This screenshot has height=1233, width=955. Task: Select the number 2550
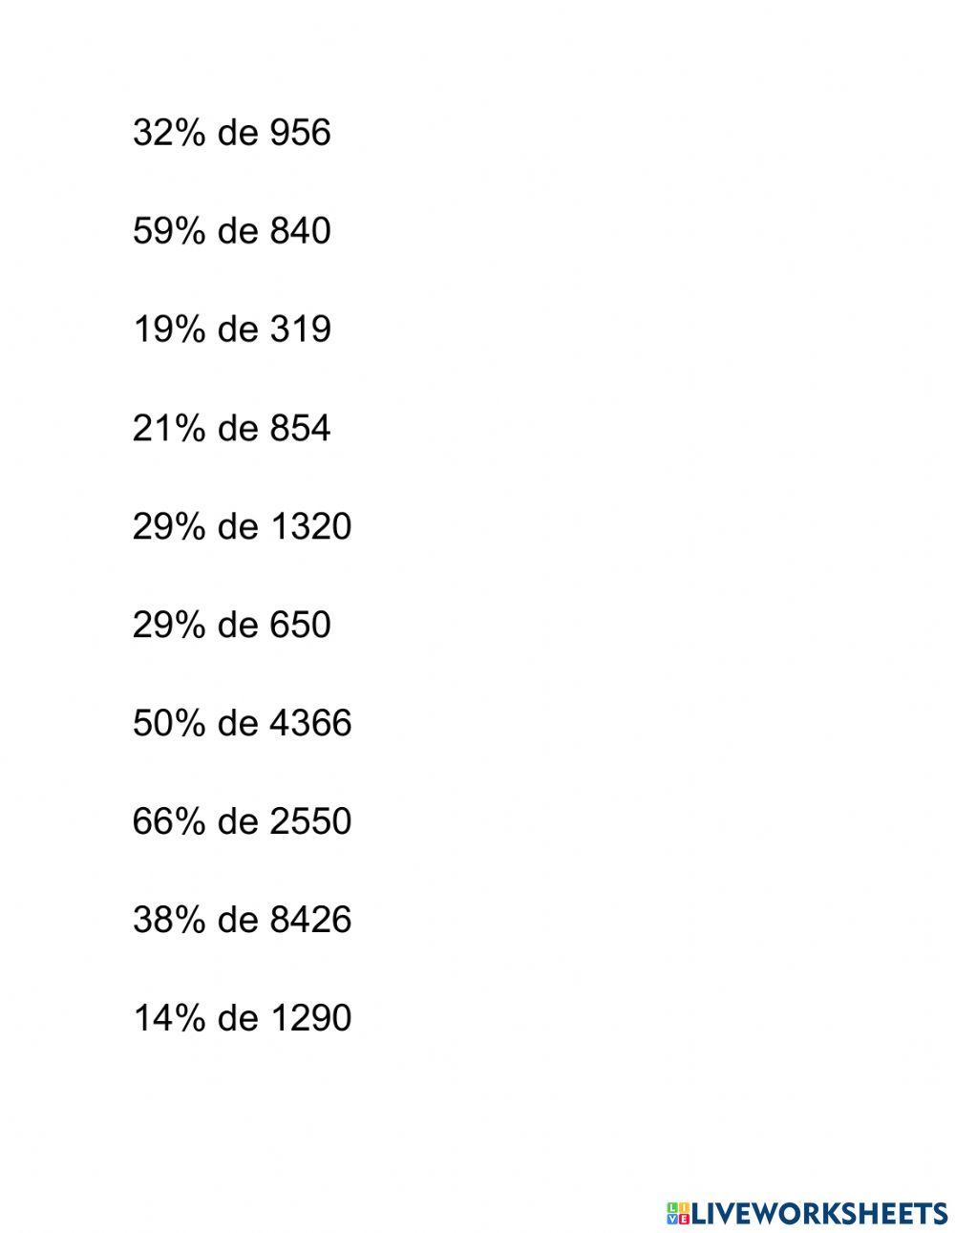pos(310,821)
